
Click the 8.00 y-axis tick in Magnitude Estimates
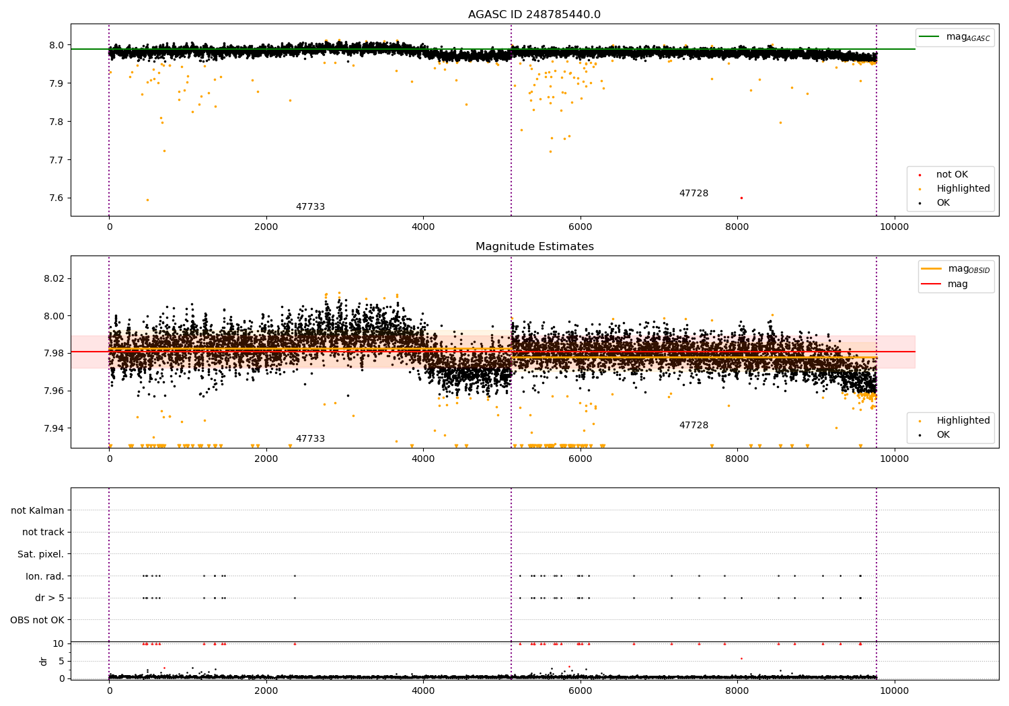pyautogui.click(x=54, y=316)
